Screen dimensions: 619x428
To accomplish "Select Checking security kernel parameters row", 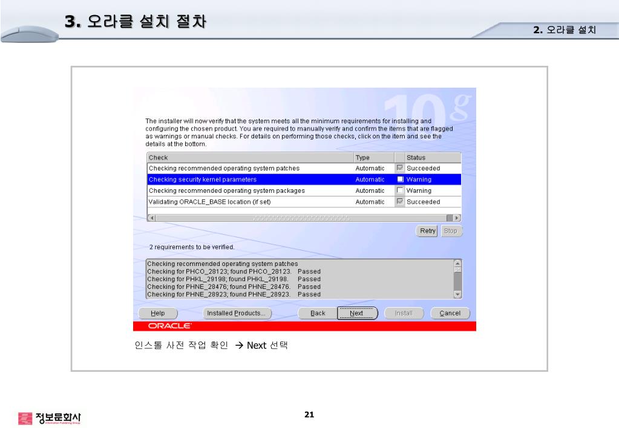I will tap(304, 180).
